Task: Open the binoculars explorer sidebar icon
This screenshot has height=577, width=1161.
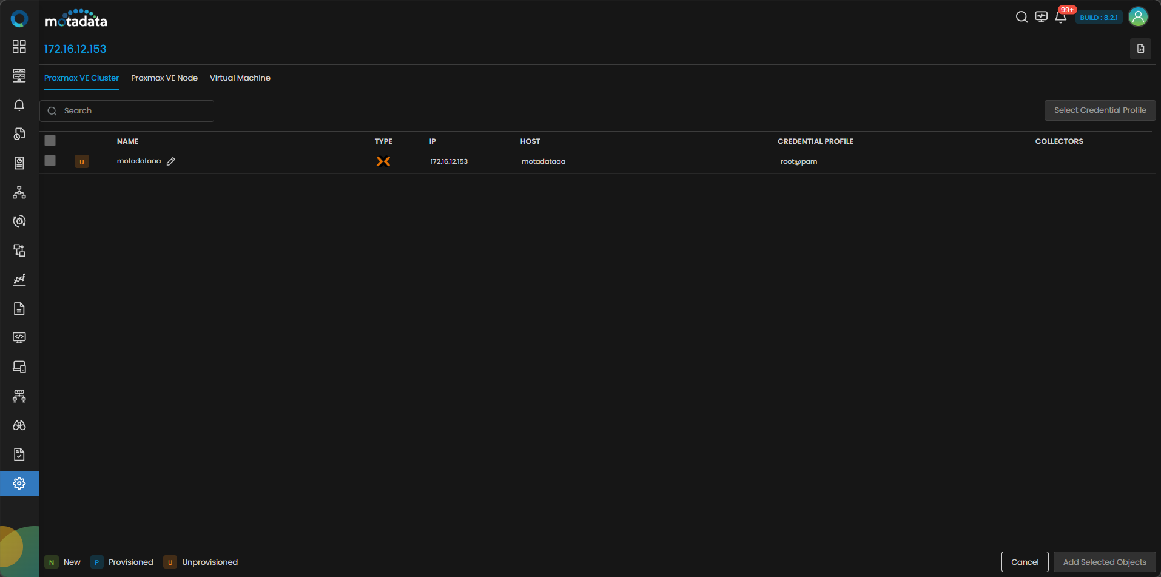Action: coord(19,425)
